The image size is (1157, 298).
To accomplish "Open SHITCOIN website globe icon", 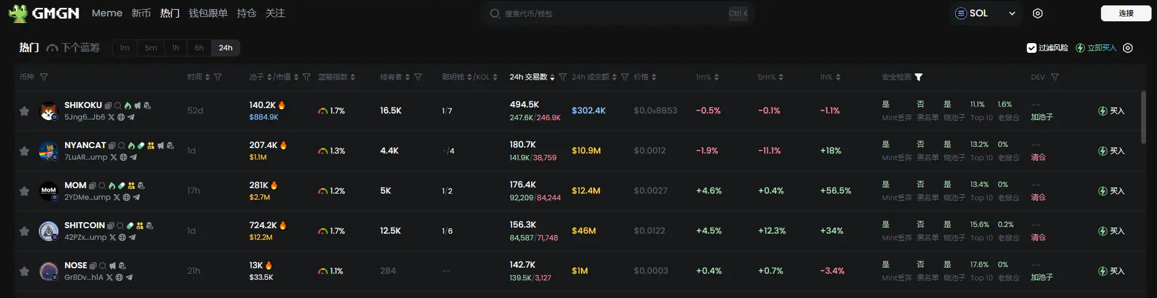I will (122, 237).
